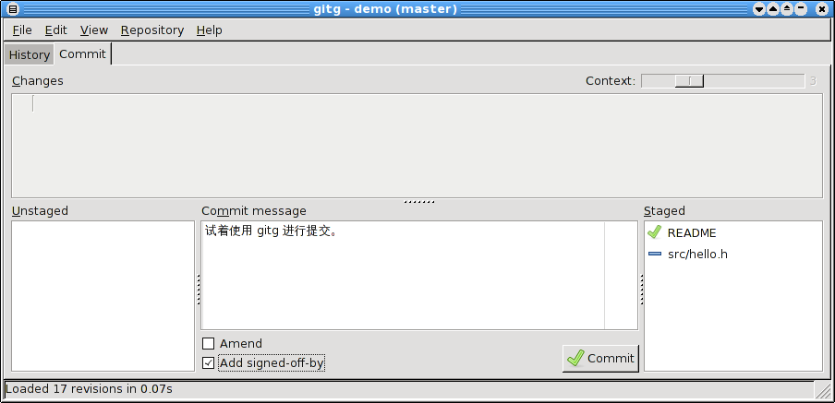835x403 pixels.
Task: Switch to the History tab
Action: (x=30, y=54)
